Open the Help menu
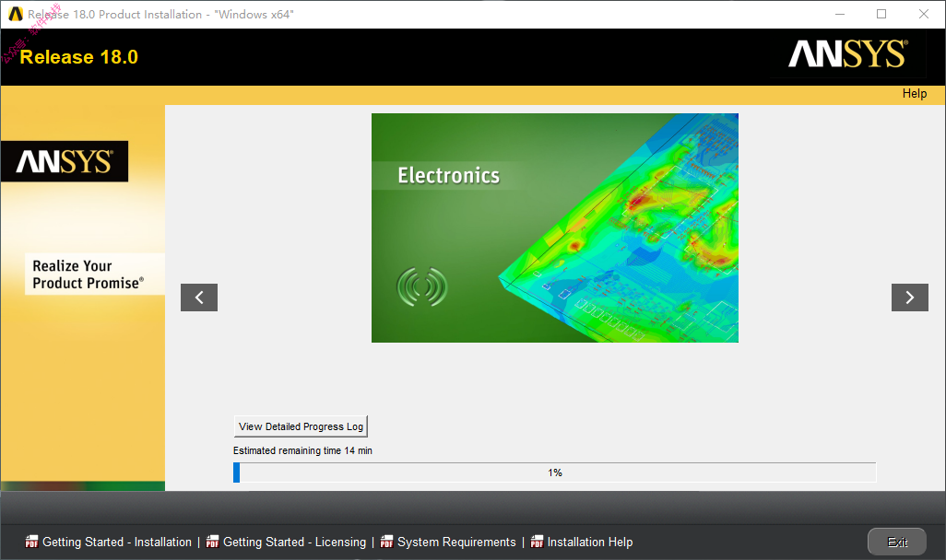946x560 pixels. (x=915, y=93)
